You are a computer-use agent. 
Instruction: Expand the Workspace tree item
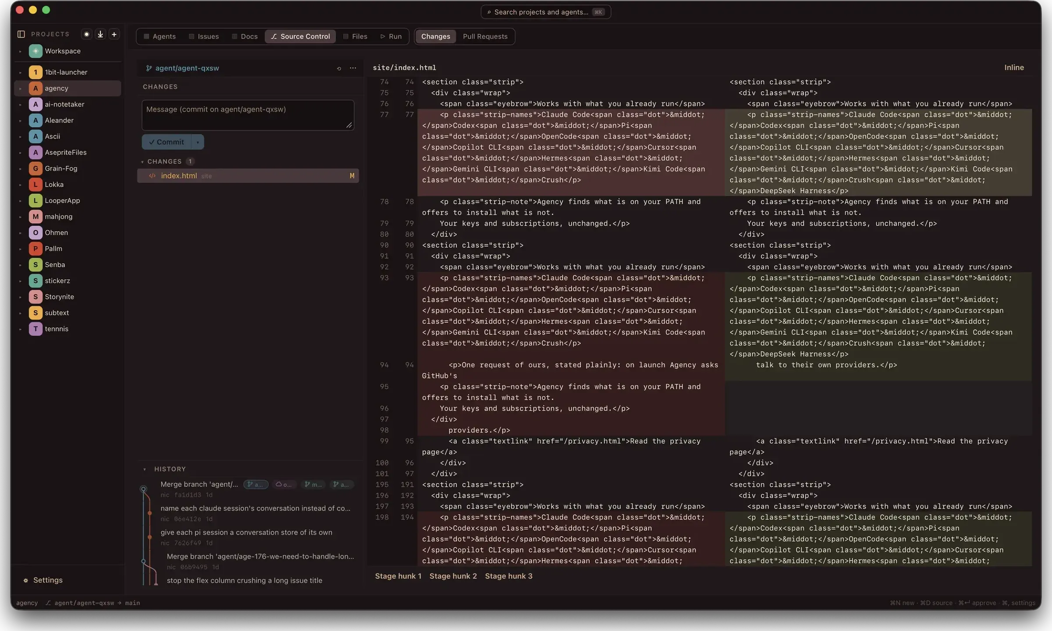20,51
